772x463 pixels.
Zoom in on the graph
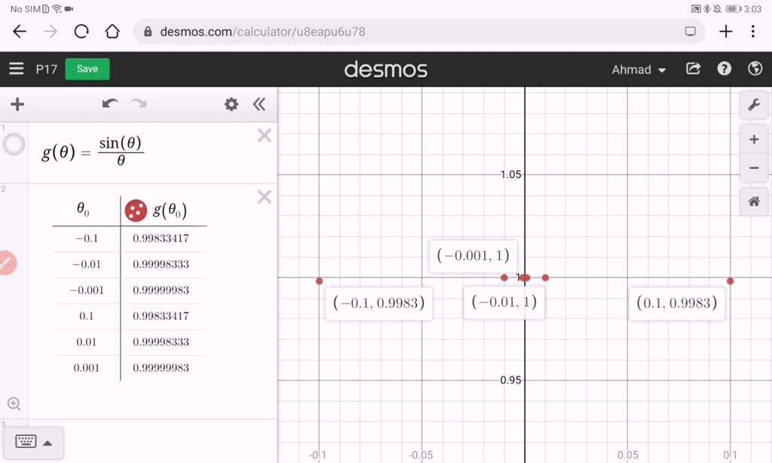[x=754, y=140]
